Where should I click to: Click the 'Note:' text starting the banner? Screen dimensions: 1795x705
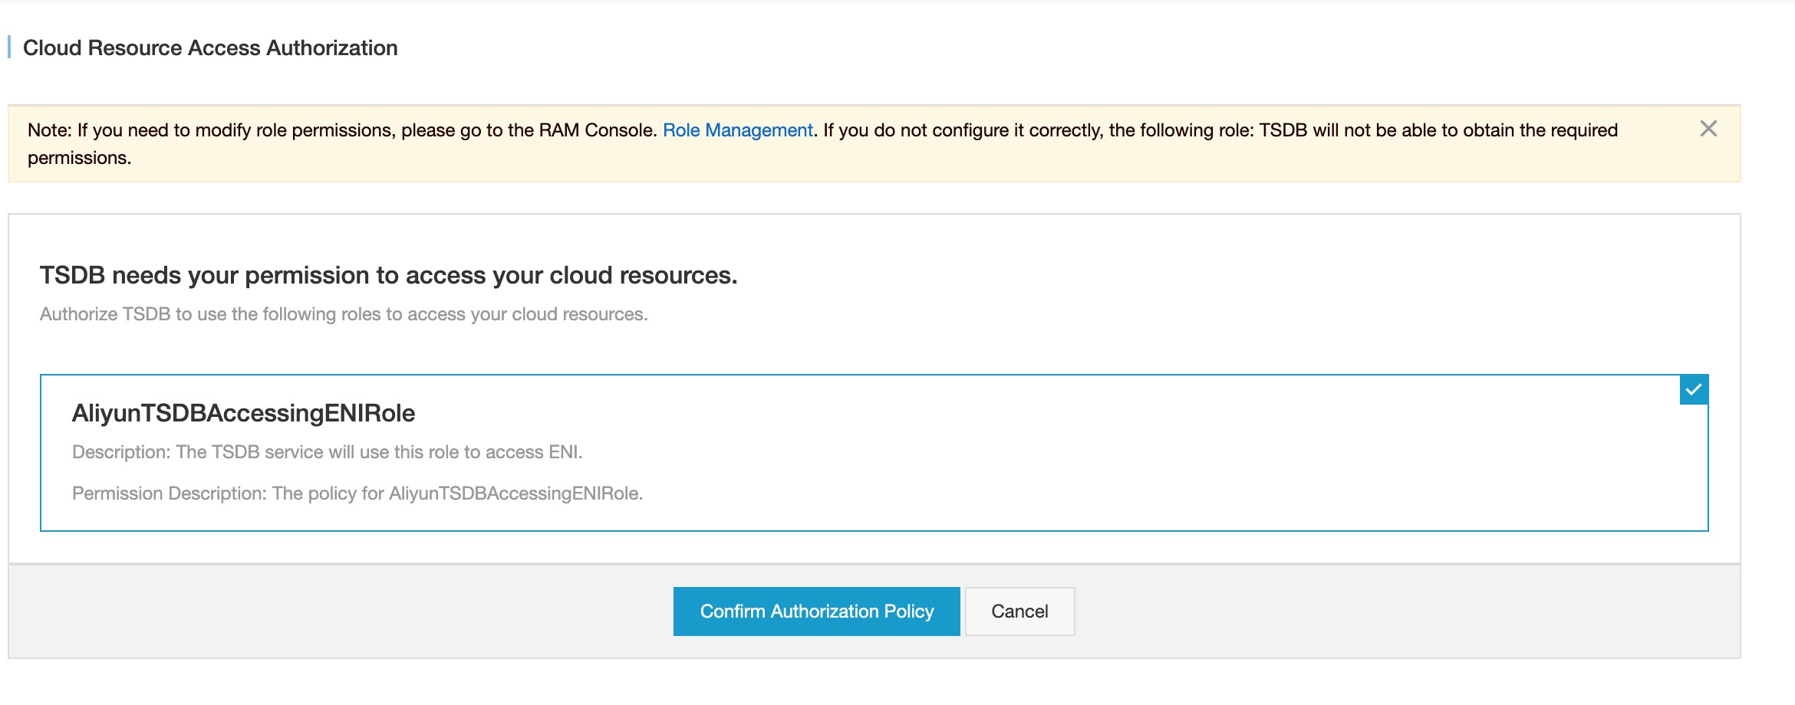click(x=49, y=130)
